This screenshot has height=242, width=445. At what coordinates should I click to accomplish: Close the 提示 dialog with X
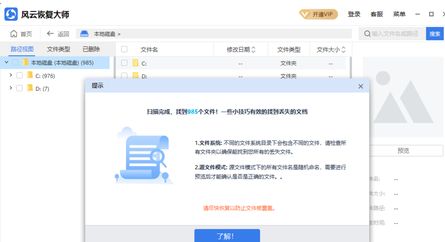click(361, 86)
